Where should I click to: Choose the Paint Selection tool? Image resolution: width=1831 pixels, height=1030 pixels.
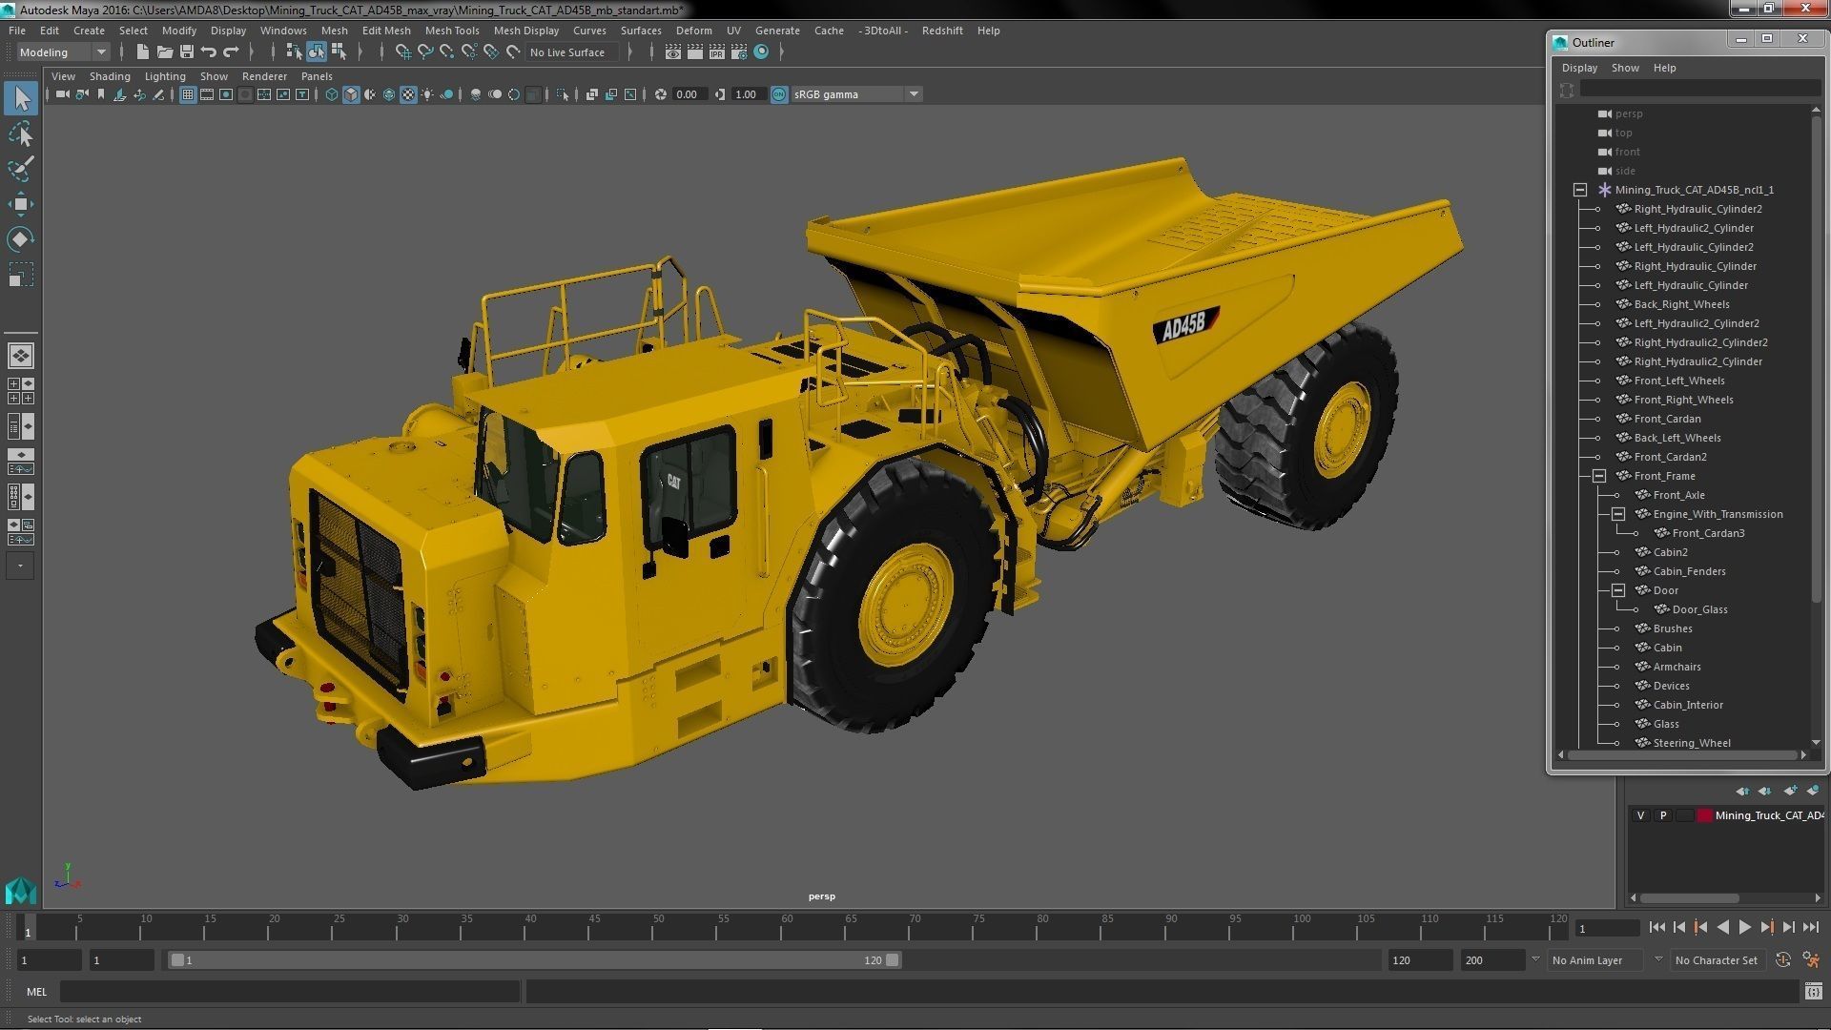[x=21, y=169]
